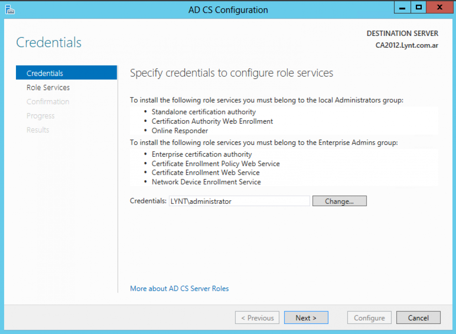This screenshot has height=334, width=456.
Task: Minimize the AD CS Configuration window
Action: (401, 8)
